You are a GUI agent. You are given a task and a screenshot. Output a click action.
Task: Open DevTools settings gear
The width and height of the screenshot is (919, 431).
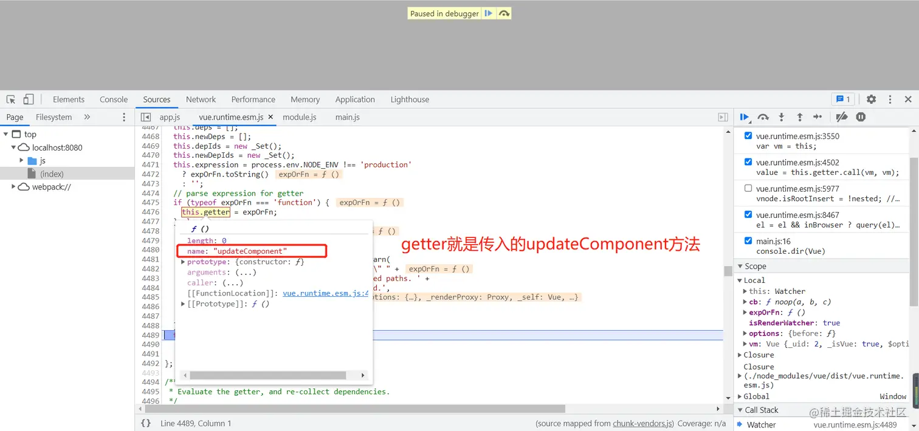click(872, 100)
